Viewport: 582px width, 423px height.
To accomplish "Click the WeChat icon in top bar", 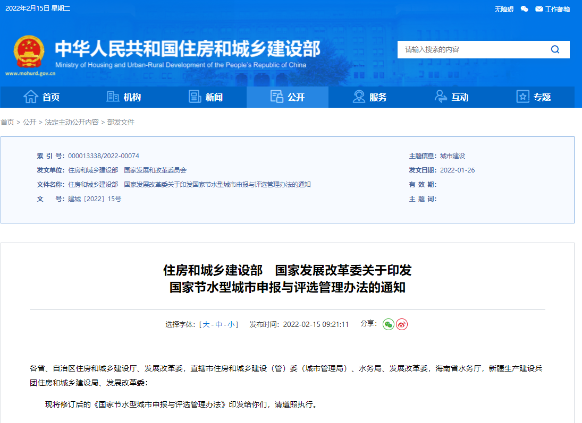I will click(x=524, y=9).
